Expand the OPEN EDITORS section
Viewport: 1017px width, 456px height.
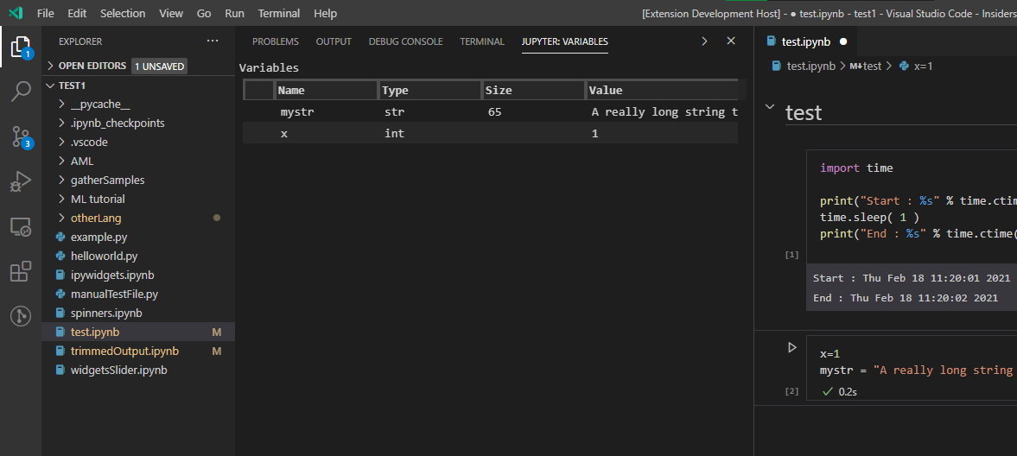point(51,66)
